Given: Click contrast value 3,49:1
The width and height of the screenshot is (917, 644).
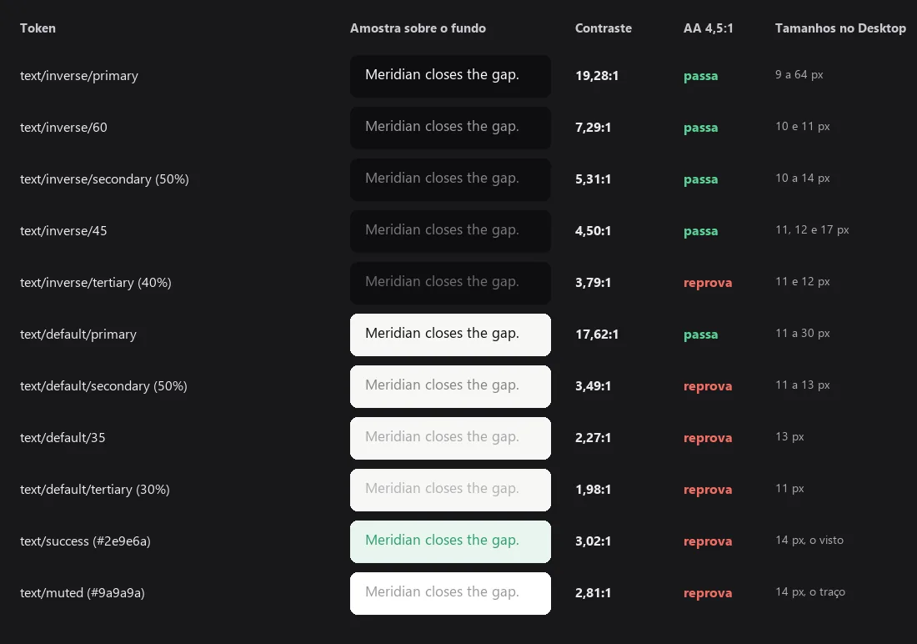Looking at the screenshot, I should [593, 385].
